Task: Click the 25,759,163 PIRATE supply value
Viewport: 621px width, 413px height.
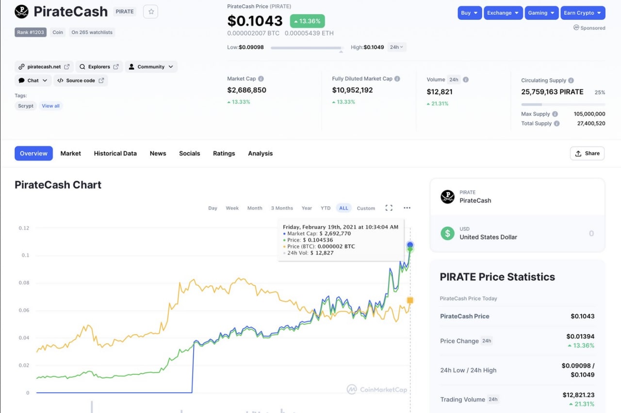Action: click(552, 92)
